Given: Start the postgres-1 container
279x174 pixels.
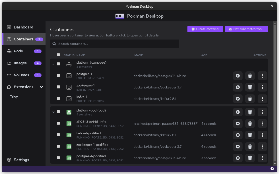Looking at the screenshot, I should (x=238, y=76).
